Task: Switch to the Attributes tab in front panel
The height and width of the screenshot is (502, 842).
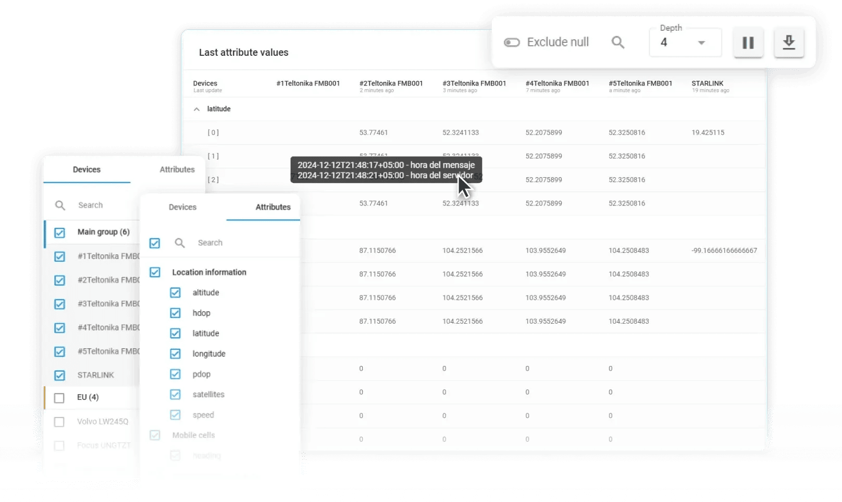Action: coord(273,207)
